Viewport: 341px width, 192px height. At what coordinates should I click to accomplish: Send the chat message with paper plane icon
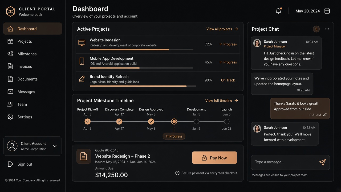tap(322, 162)
